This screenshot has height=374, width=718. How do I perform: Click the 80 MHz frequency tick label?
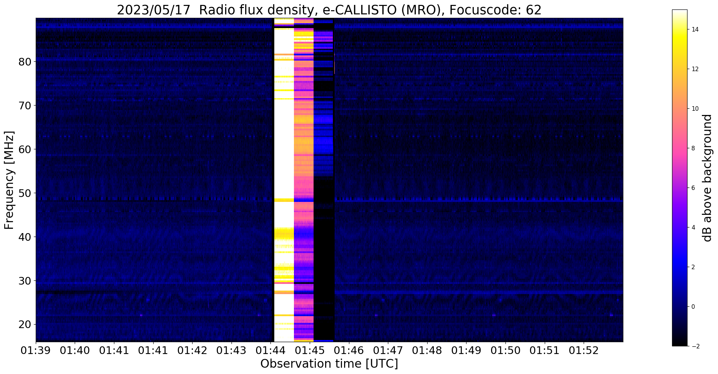[x=25, y=62]
